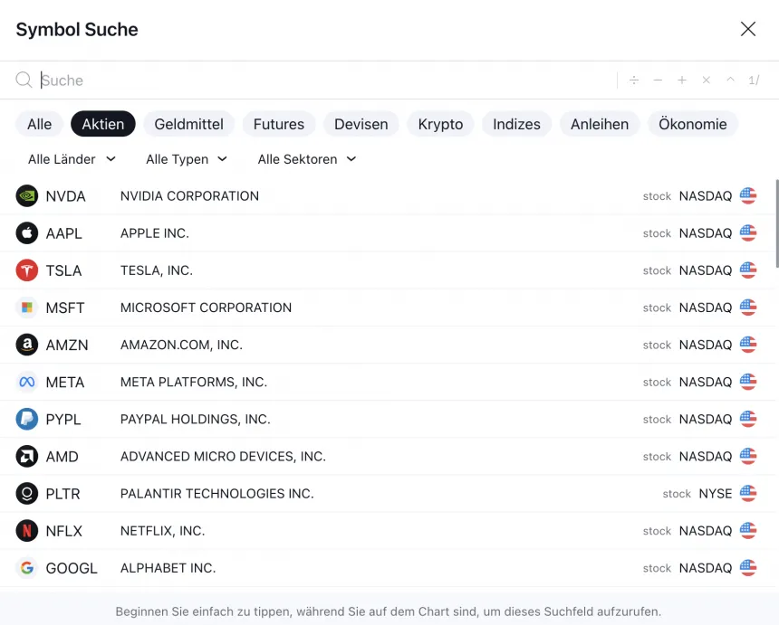Click the Netflix logo icon
Screen dimensions: 779x625
(27, 531)
